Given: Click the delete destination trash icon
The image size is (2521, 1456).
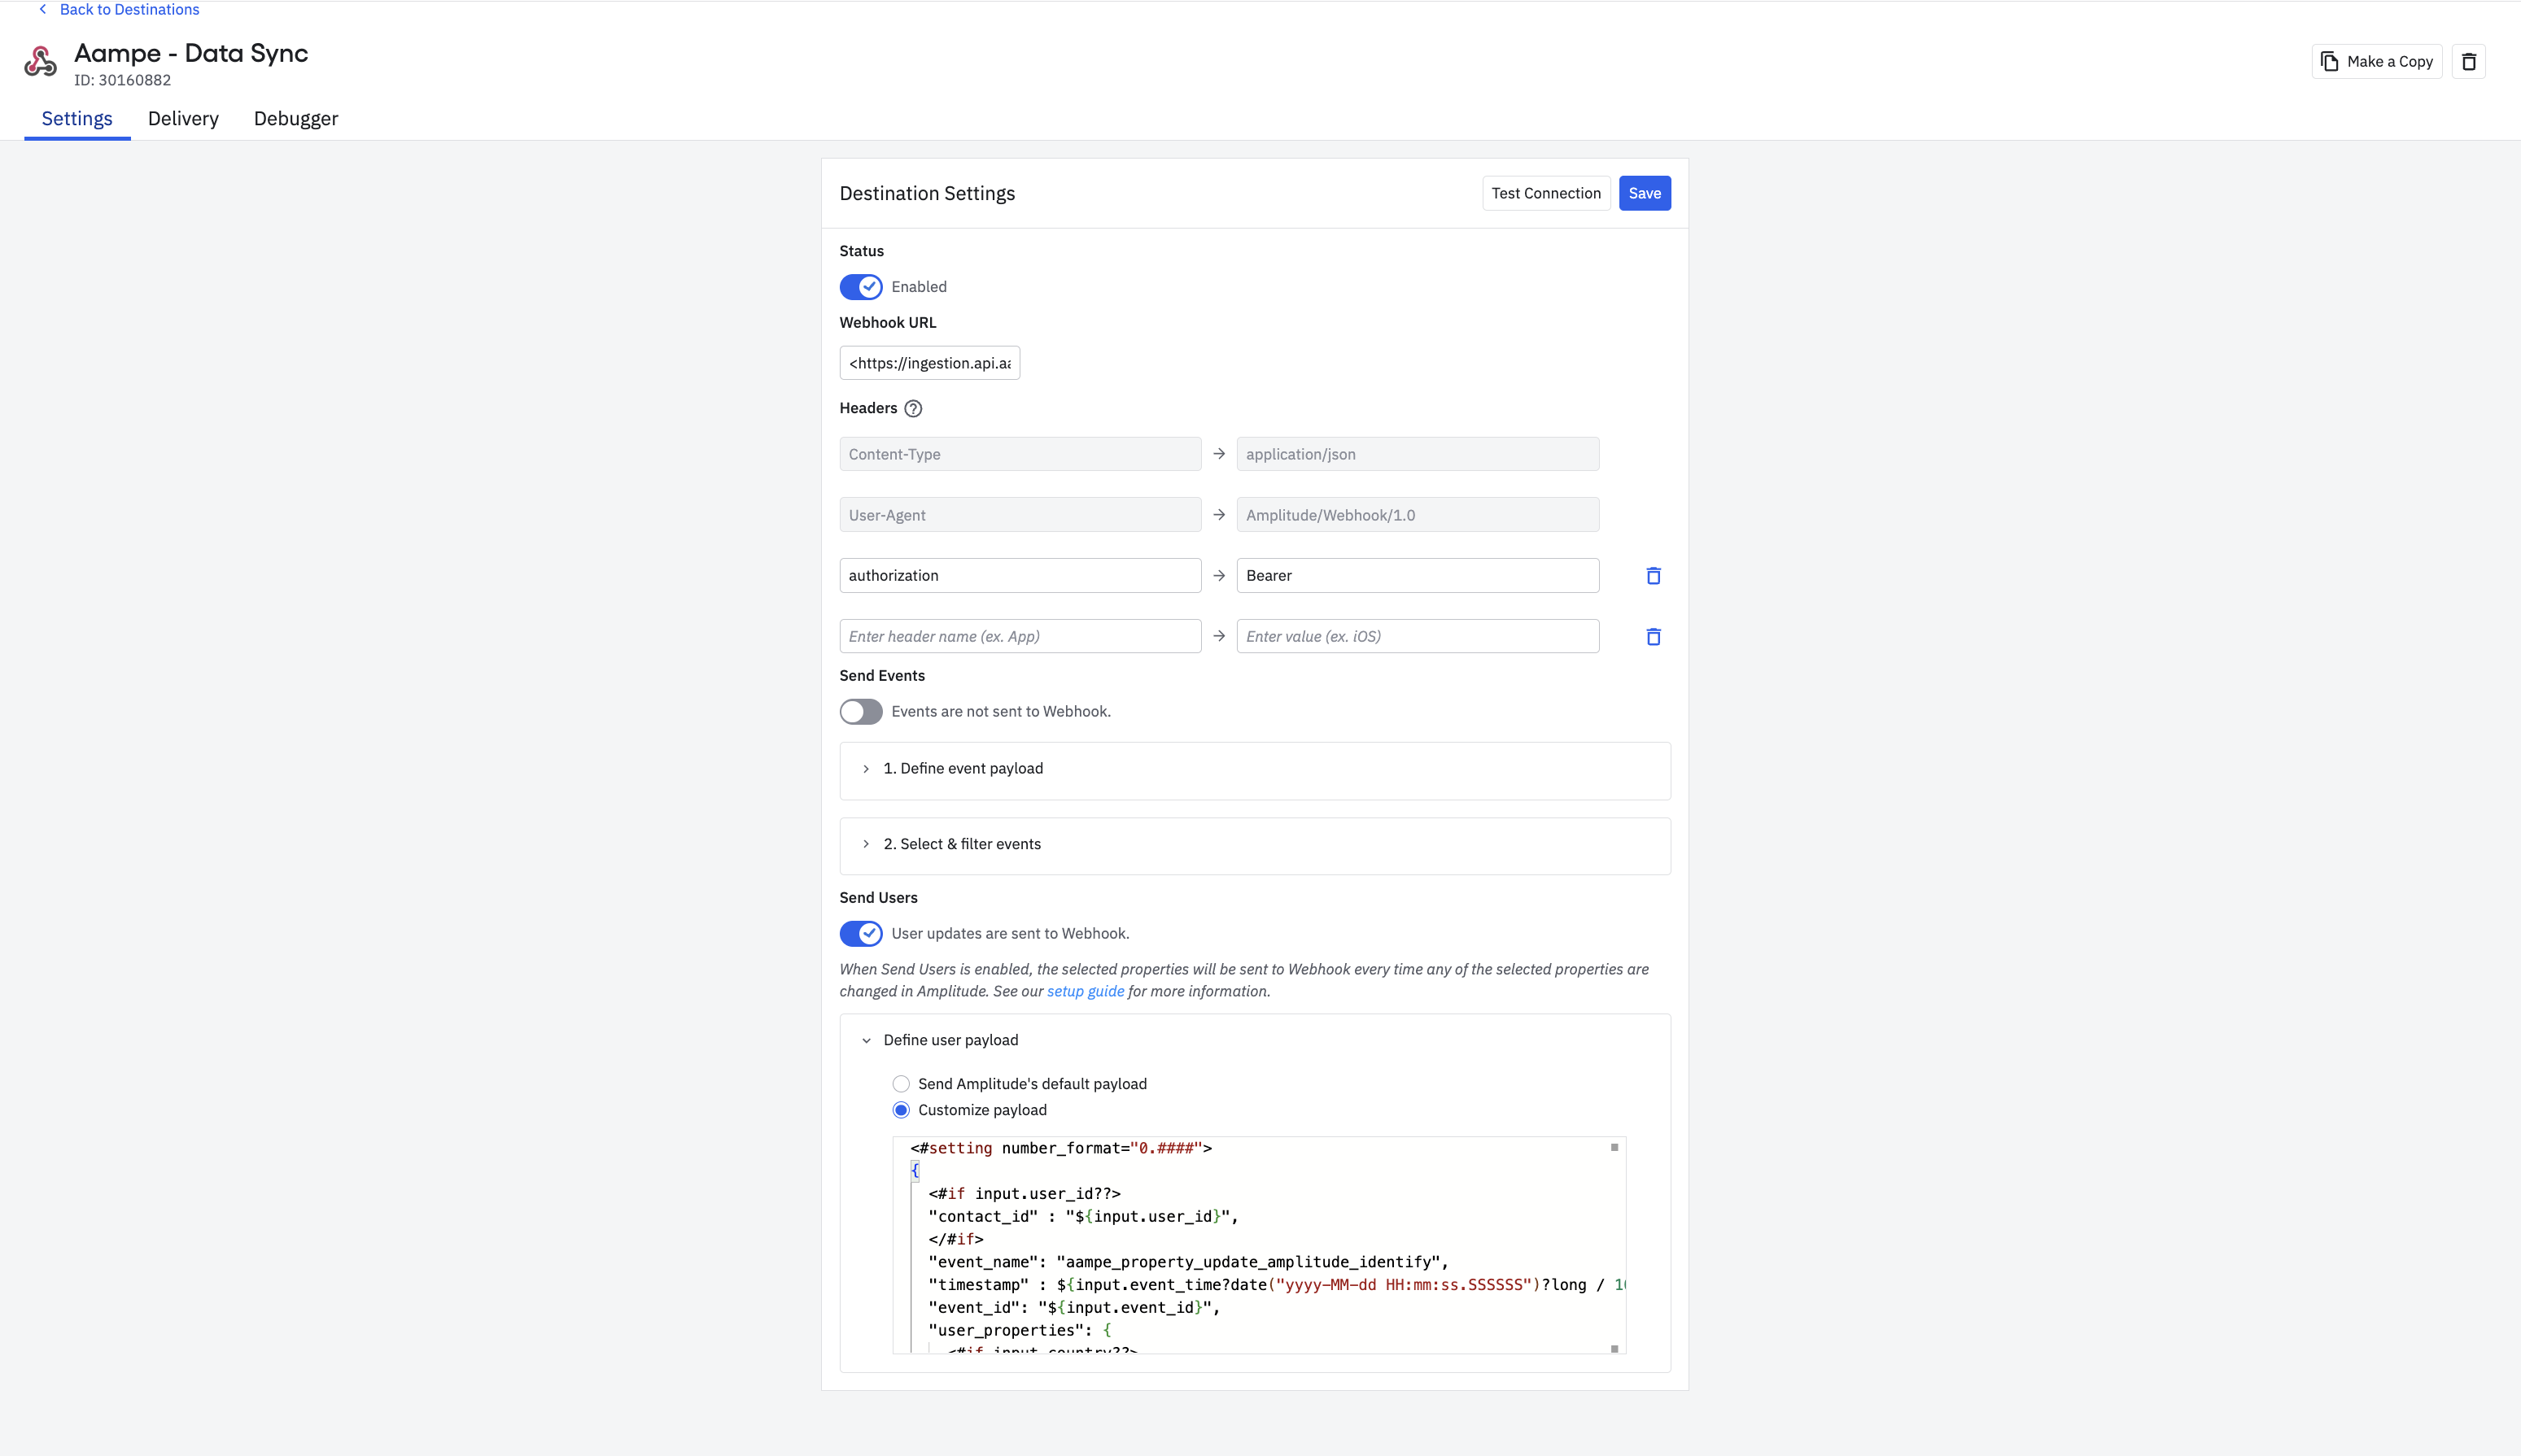Looking at the screenshot, I should [2468, 62].
